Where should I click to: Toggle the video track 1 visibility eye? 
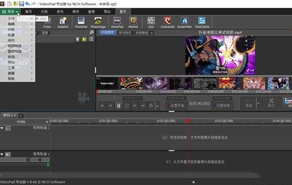tap(8, 129)
